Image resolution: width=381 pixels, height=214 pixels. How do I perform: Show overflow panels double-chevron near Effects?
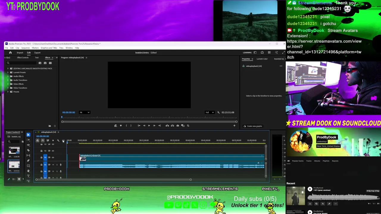tap(57, 58)
